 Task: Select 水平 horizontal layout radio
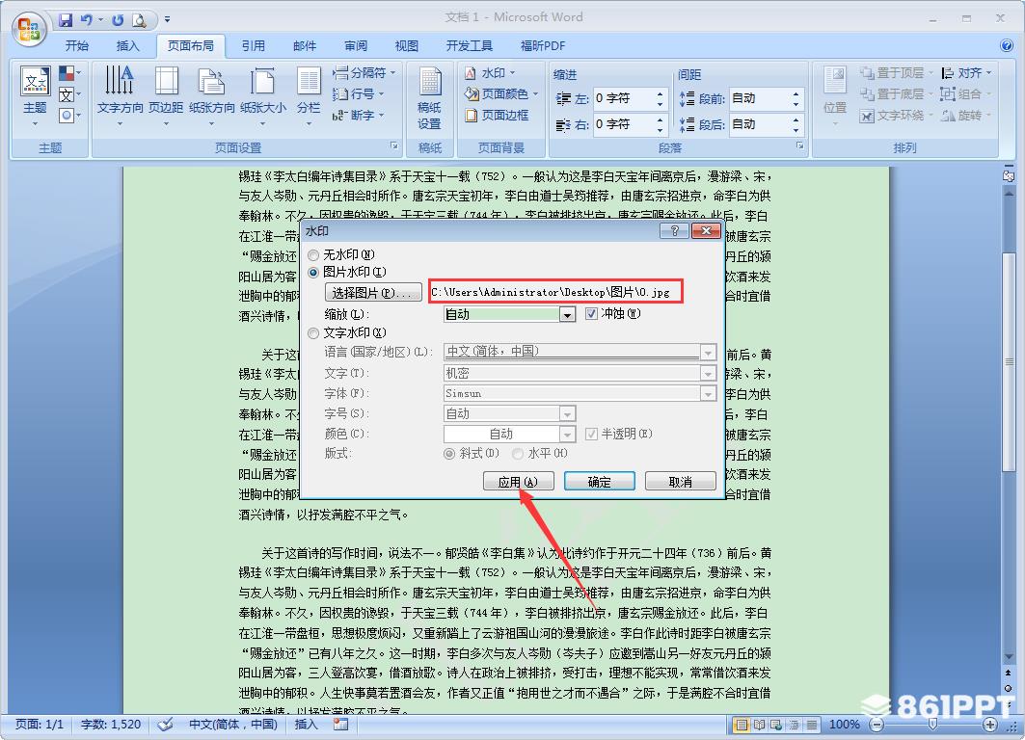coord(518,453)
